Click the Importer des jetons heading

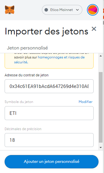pyautogui.click(x=47, y=32)
